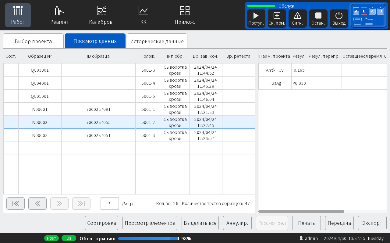Click position cell 5001-3
Viewport: 390px width, 243px height.
tap(148, 135)
